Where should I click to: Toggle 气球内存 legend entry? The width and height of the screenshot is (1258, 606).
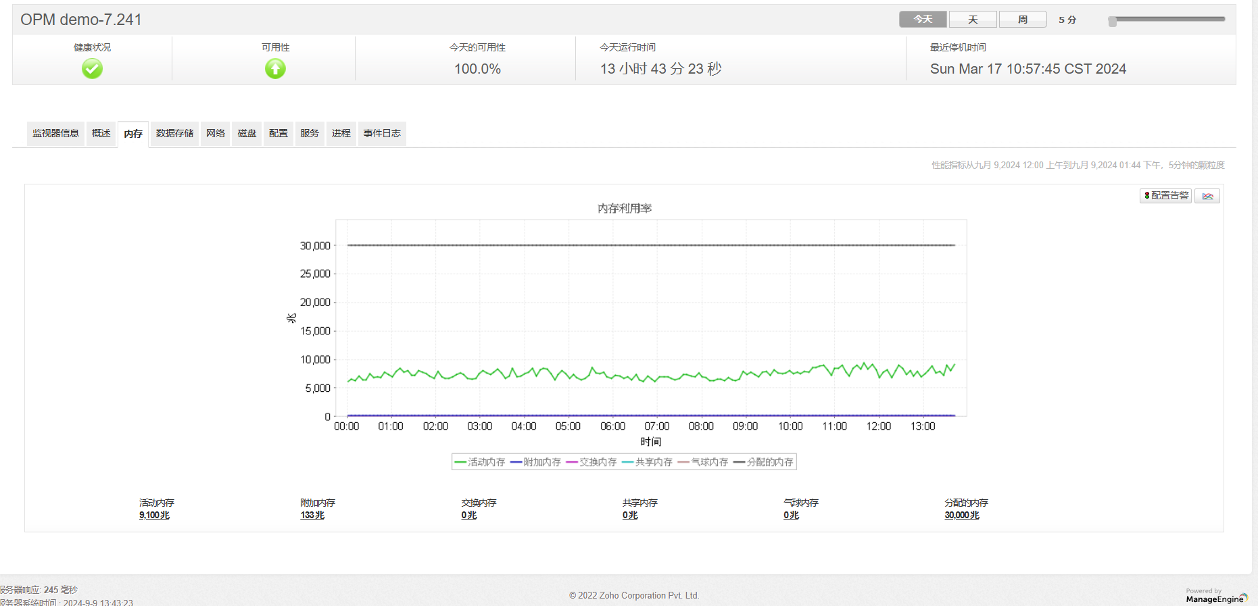tap(703, 462)
